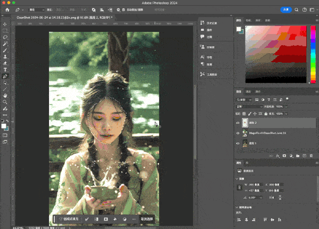Click the search magnifier at top right
The width and height of the screenshot is (319, 229).
297,10
